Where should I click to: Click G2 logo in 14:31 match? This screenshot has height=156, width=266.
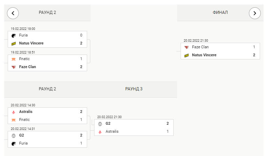coord(14,136)
